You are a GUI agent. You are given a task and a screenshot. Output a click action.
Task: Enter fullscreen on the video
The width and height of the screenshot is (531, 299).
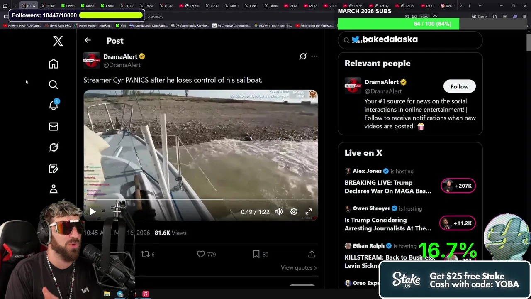(x=309, y=212)
